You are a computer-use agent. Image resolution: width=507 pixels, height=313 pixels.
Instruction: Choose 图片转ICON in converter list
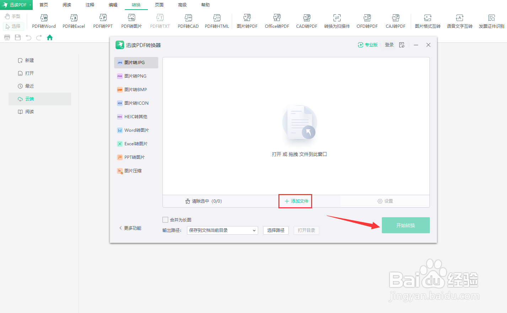click(136, 103)
